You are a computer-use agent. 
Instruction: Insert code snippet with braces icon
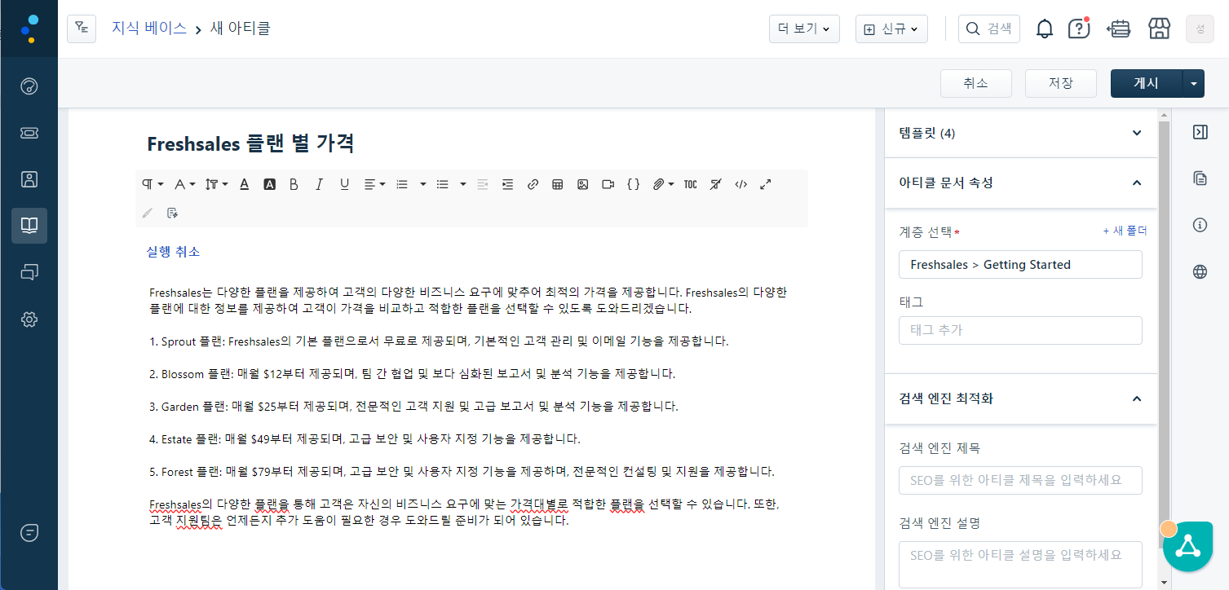pyautogui.click(x=633, y=184)
